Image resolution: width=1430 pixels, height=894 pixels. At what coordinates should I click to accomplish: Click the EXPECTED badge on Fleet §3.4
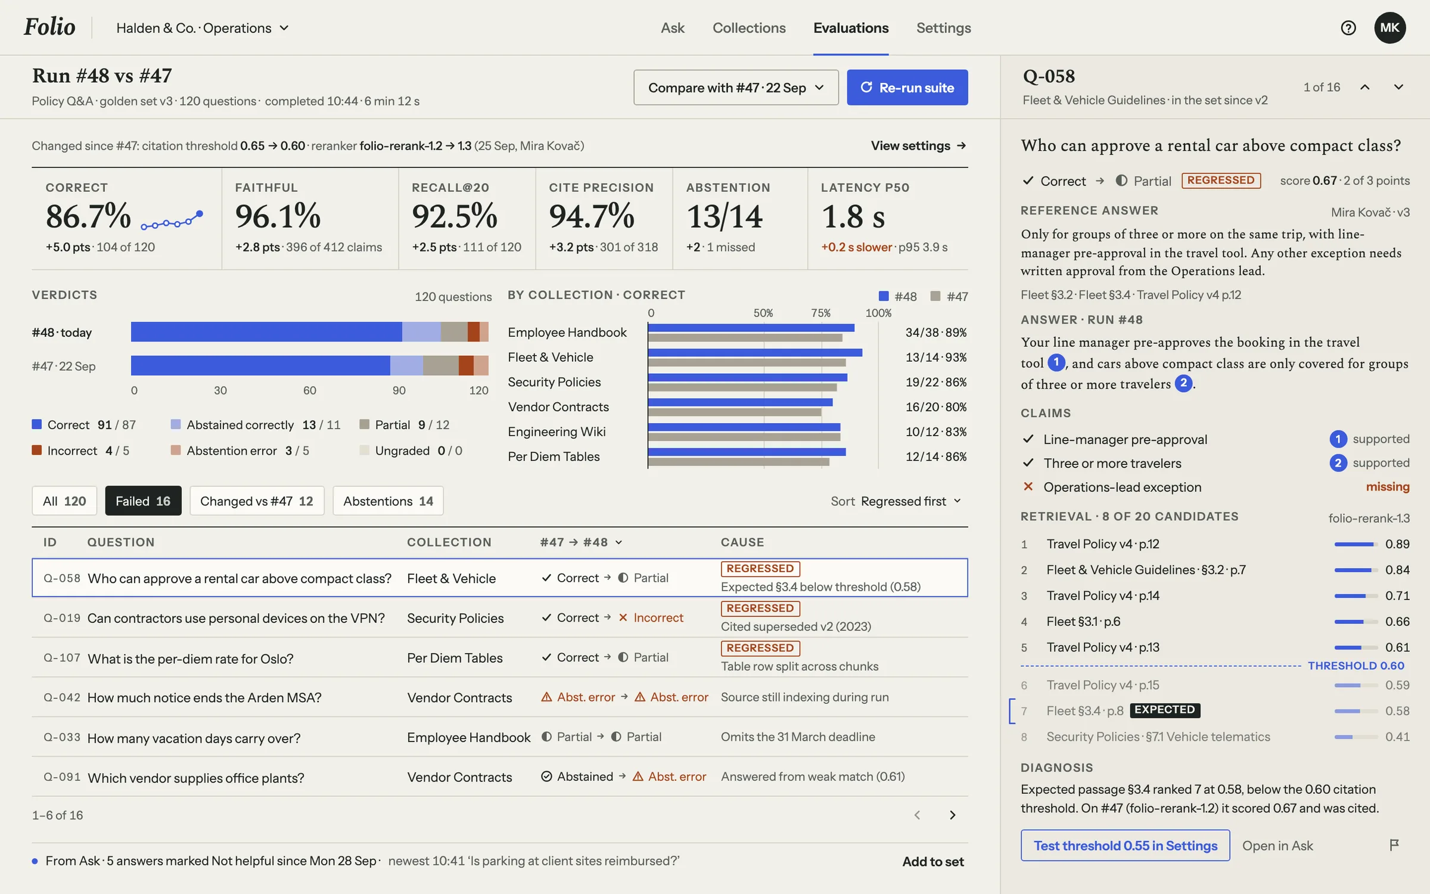(x=1165, y=710)
